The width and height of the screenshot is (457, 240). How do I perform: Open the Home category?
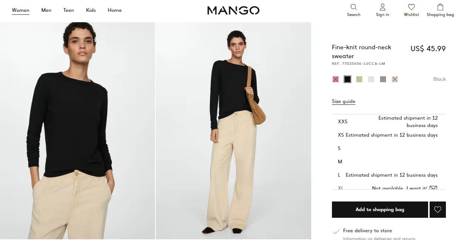point(115,10)
